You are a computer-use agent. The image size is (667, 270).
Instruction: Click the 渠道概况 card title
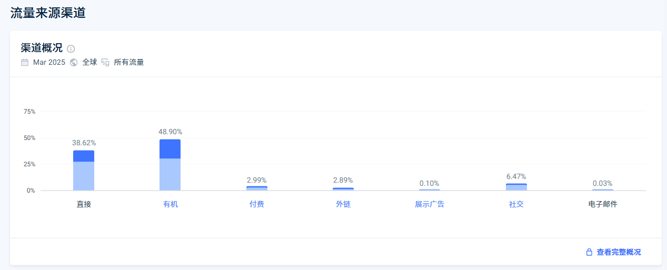click(x=42, y=48)
